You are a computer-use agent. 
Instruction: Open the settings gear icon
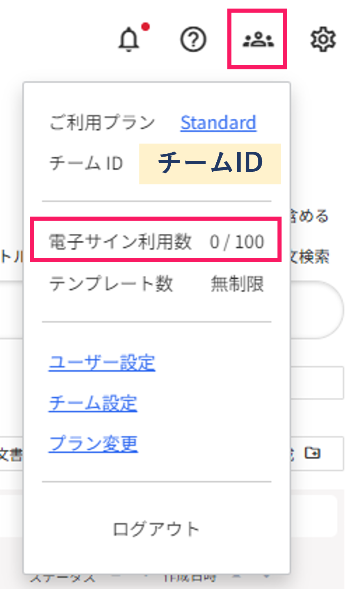323,40
